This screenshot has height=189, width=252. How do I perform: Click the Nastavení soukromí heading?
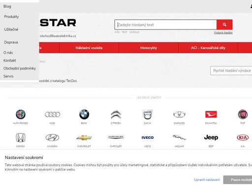pos(24,157)
